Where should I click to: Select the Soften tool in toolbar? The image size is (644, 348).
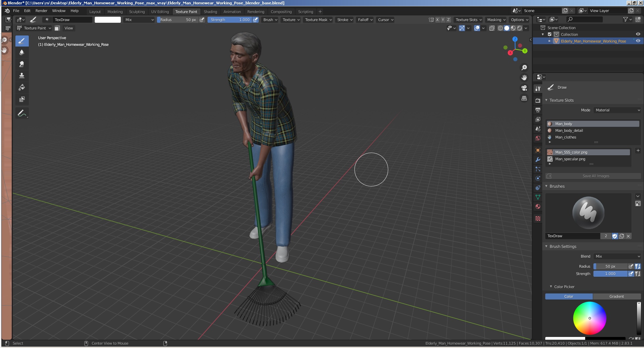coord(22,53)
